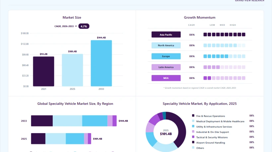Click the Airport Ground Handling legend swatch
The image size is (272, 152).
[193, 142]
